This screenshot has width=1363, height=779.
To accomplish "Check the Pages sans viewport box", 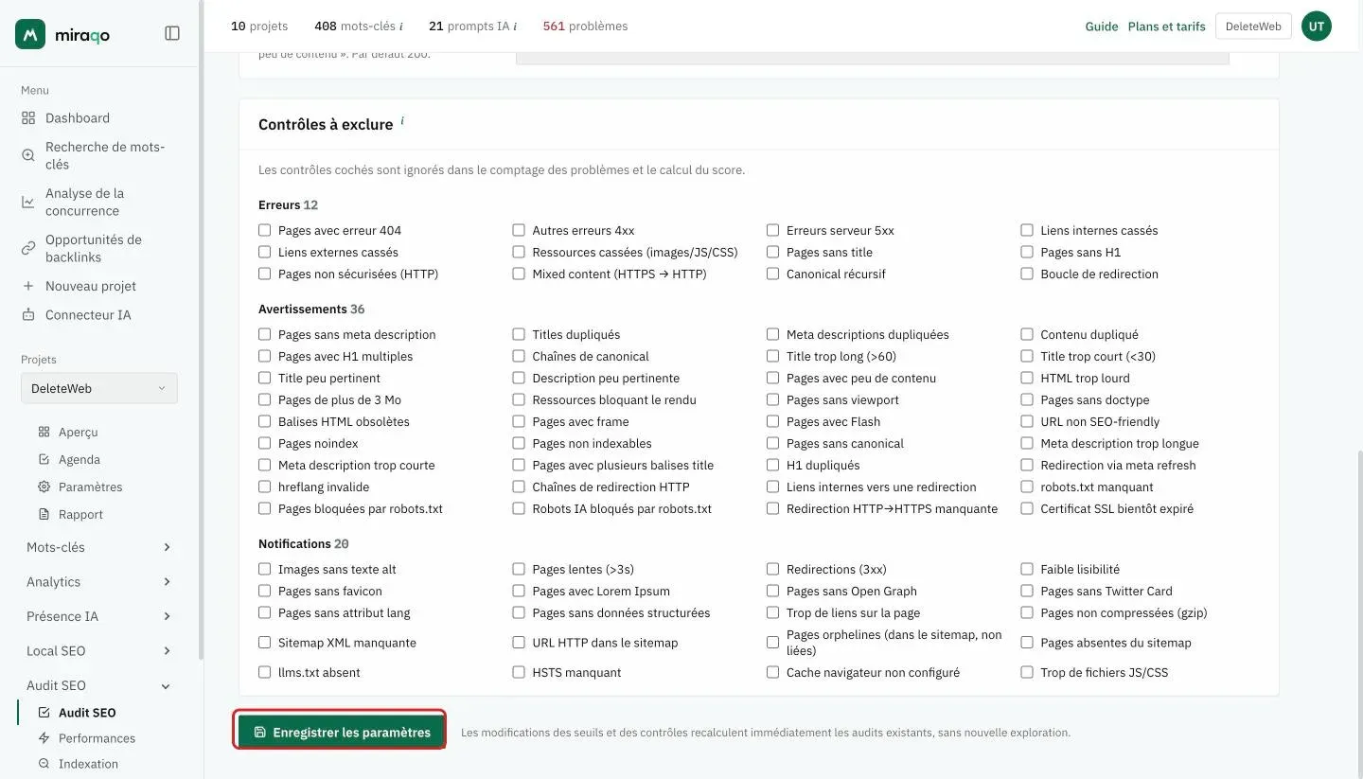I will pos(773,399).
